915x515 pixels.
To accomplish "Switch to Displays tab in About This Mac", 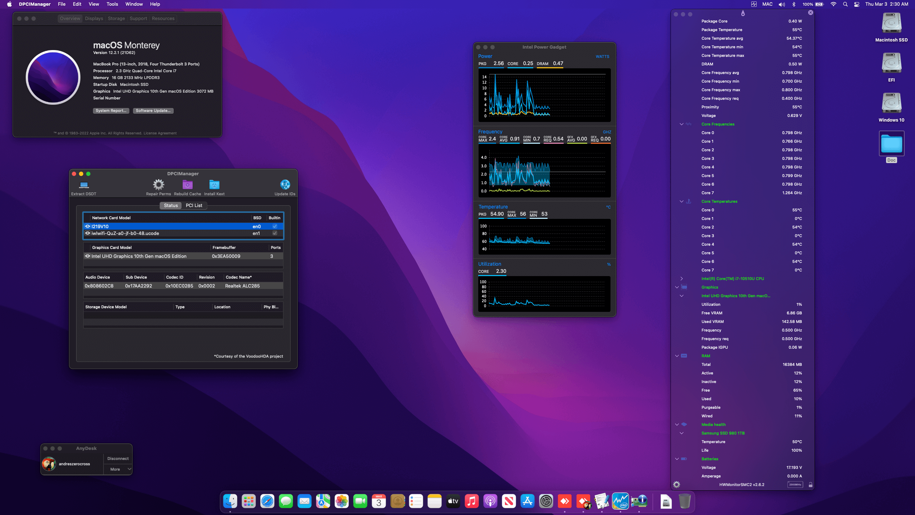I will pos(94,19).
